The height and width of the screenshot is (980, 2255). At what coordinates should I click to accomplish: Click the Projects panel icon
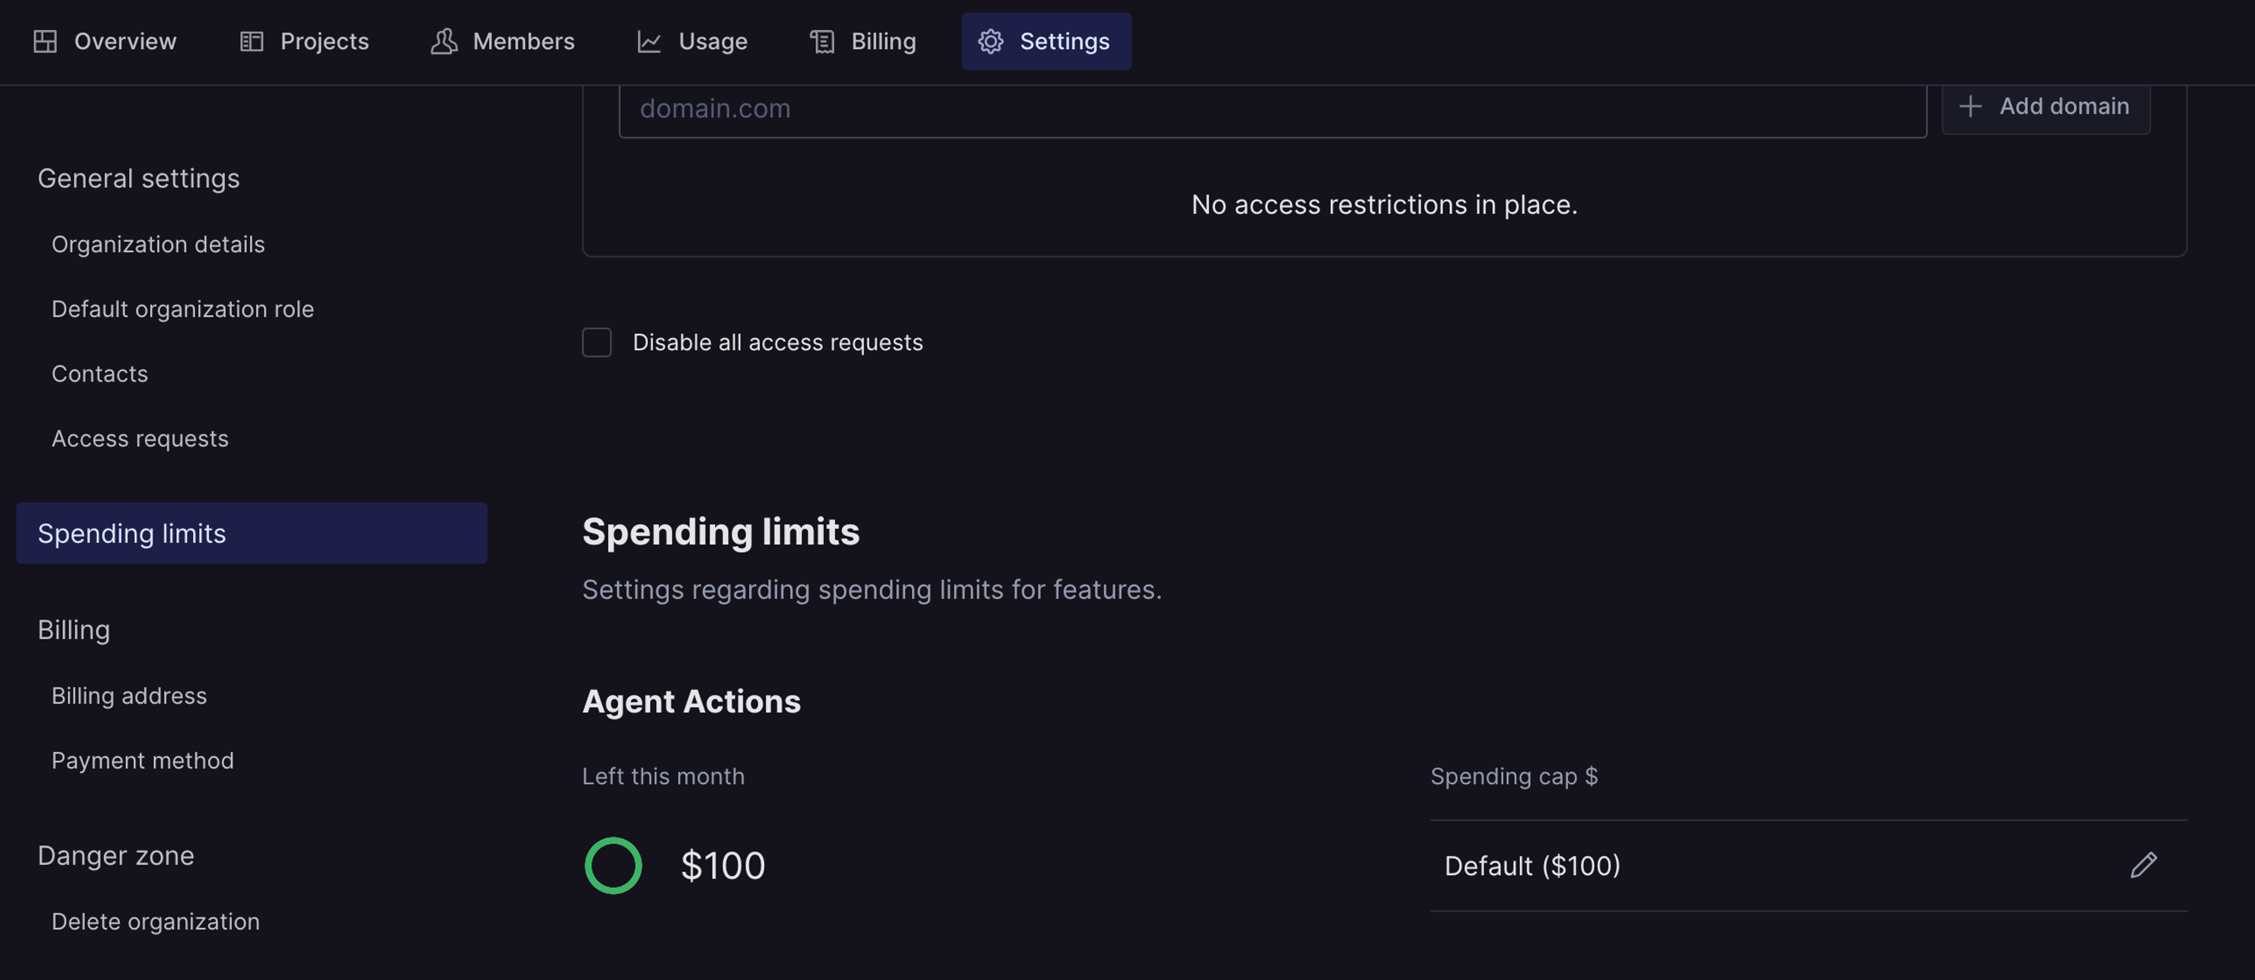(x=251, y=41)
